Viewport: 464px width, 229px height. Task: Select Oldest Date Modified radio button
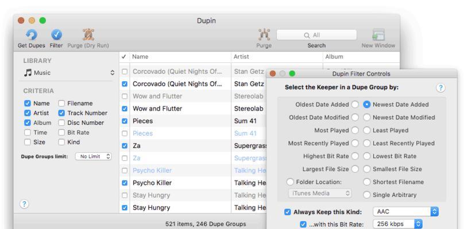point(355,117)
